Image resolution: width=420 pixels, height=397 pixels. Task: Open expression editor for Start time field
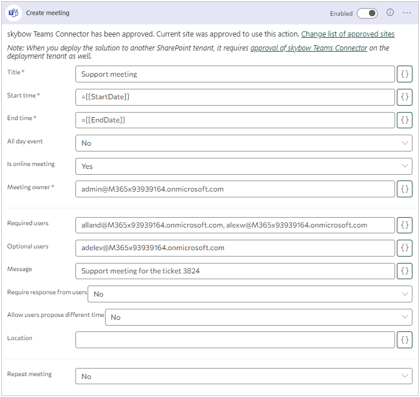tap(404, 97)
